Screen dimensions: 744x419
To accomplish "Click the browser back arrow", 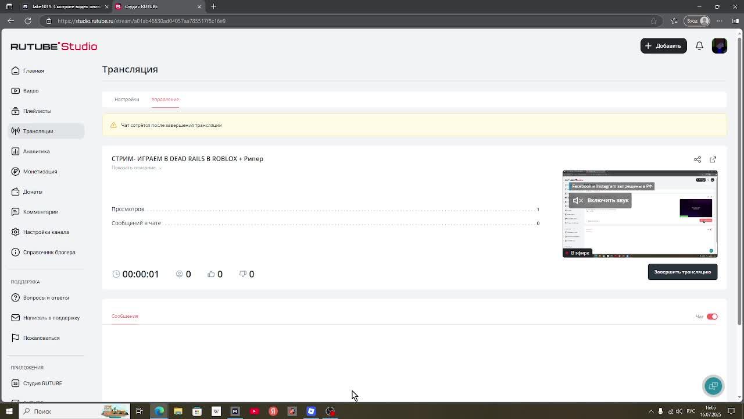I will point(10,21).
